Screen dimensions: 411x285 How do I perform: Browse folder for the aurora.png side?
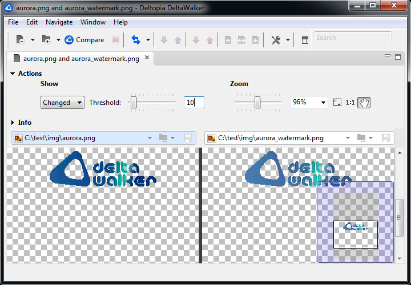163,138
